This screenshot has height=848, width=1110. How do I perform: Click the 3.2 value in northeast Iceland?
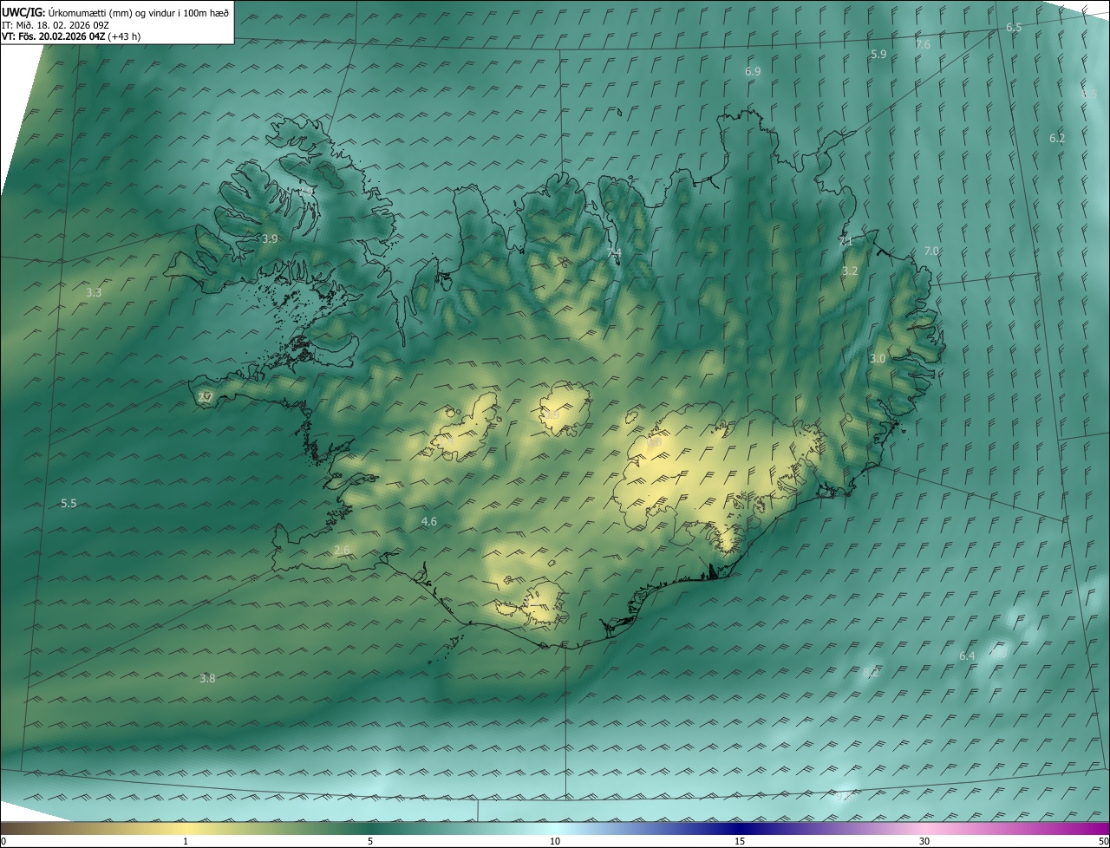[850, 271]
